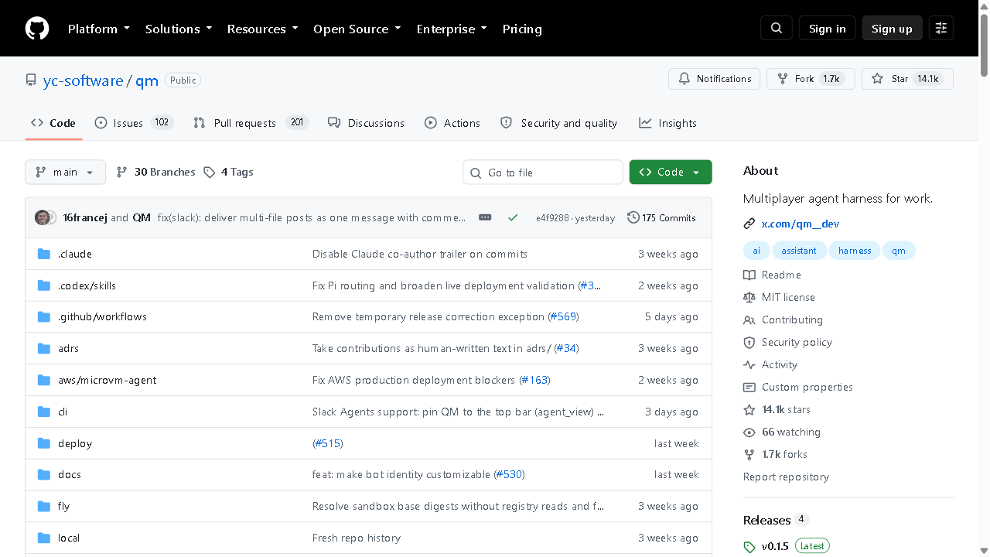Open the Security and quality tab

click(559, 123)
